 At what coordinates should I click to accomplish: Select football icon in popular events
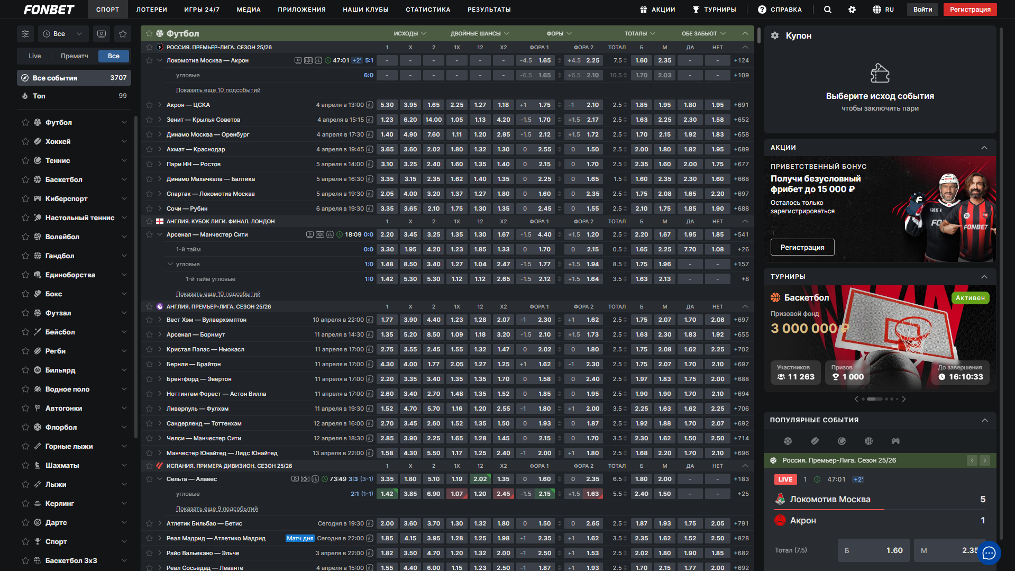point(788,441)
